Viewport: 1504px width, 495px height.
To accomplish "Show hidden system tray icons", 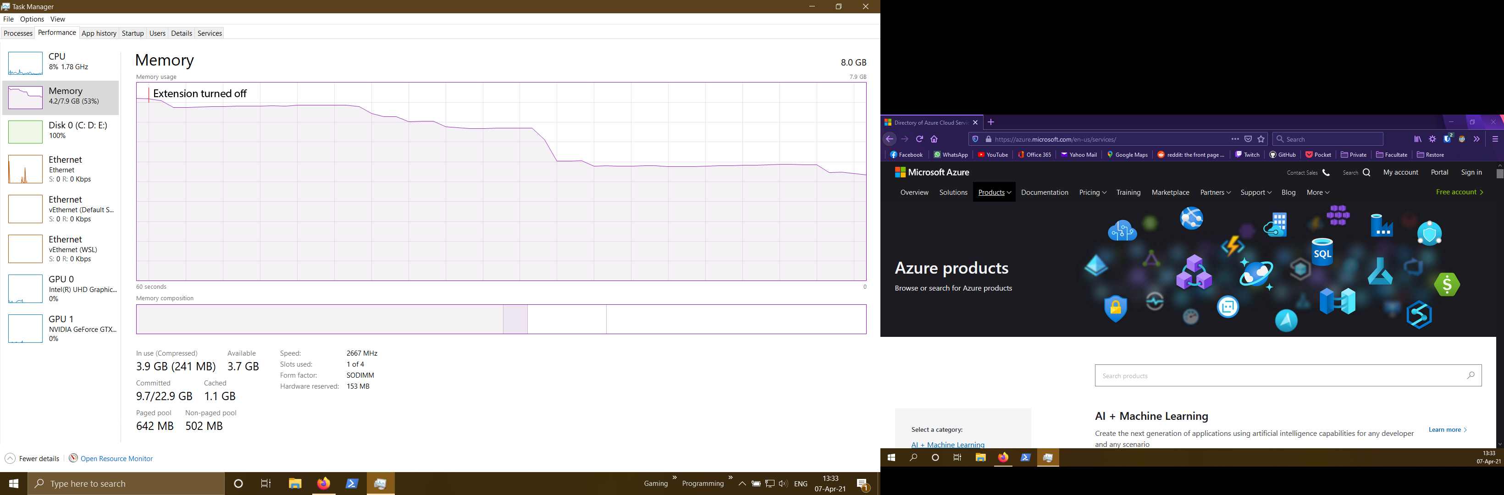I will (x=741, y=484).
